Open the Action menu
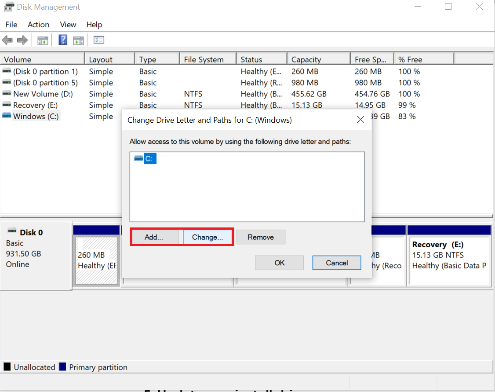This screenshot has height=392, width=495. point(39,25)
